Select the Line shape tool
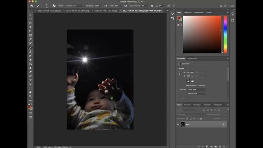The width and height of the screenshot is (263, 148). 30,88
